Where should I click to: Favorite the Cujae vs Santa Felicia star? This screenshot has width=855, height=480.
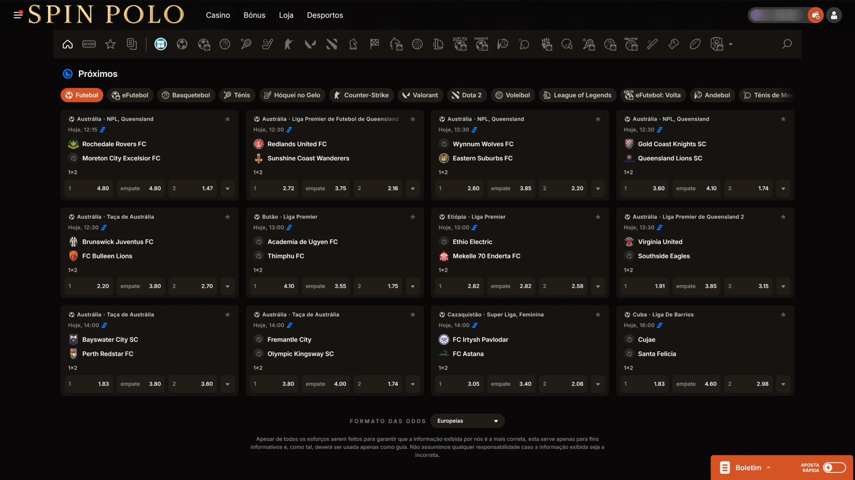click(x=783, y=315)
